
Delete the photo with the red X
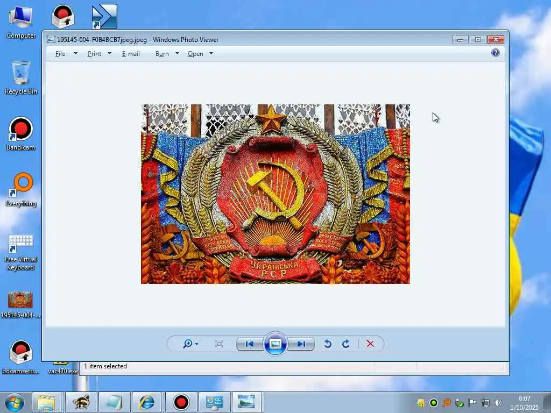pos(370,344)
